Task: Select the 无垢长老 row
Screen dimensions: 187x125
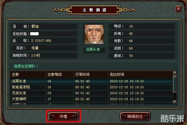Action: point(91,93)
